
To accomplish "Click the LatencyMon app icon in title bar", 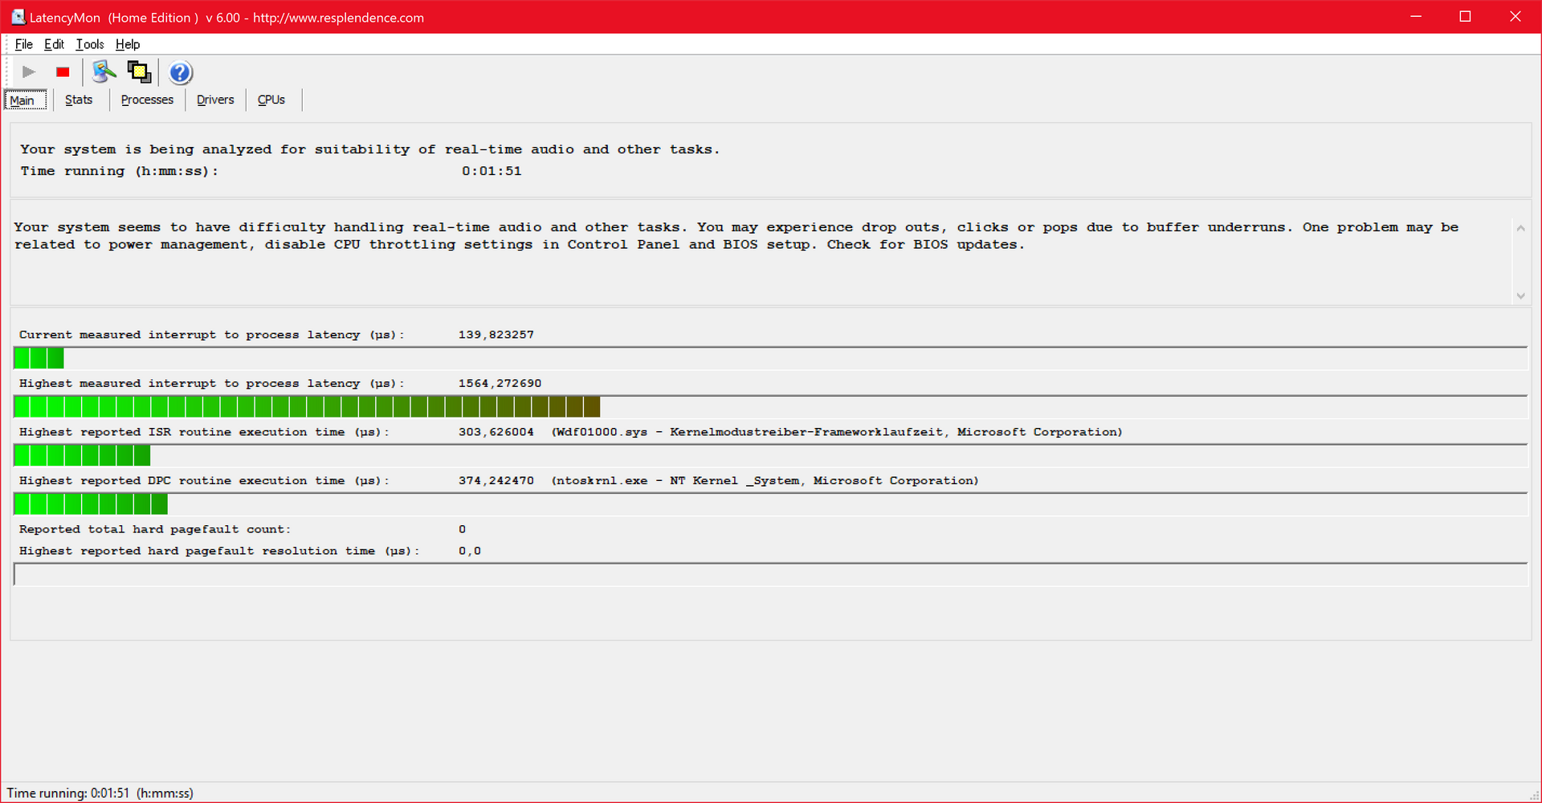I will tap(18, 17).
